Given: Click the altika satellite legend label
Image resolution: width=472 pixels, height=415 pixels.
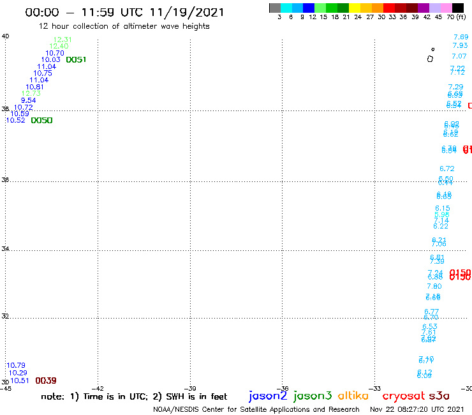Looking at the screenshot, I should [353, 396].
